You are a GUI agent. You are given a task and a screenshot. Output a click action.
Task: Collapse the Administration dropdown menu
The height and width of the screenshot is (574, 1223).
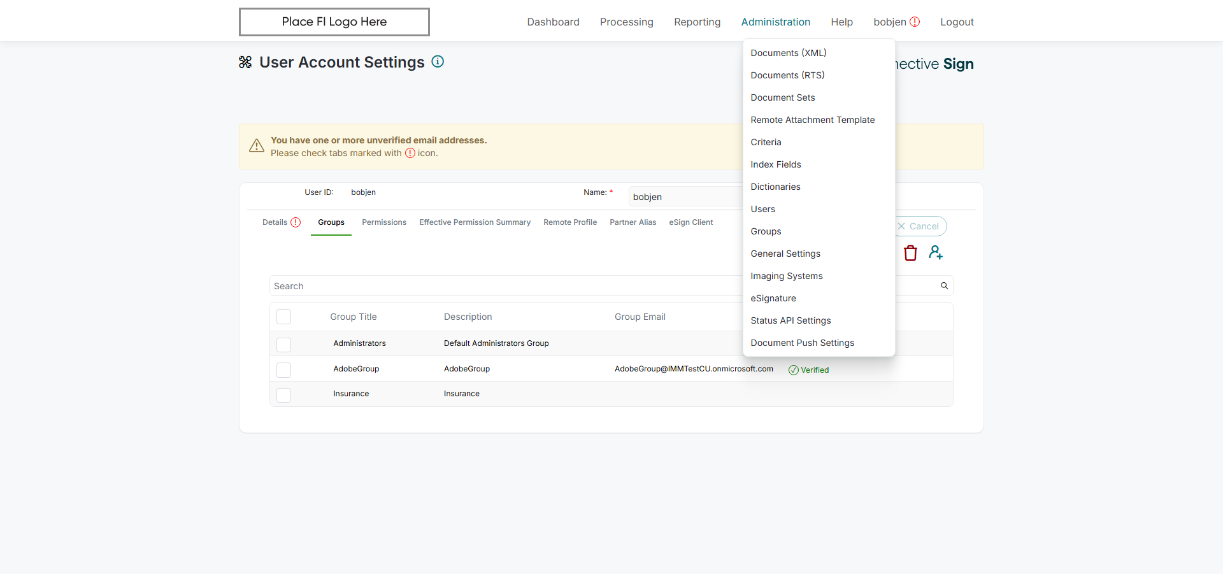(775, 22)
